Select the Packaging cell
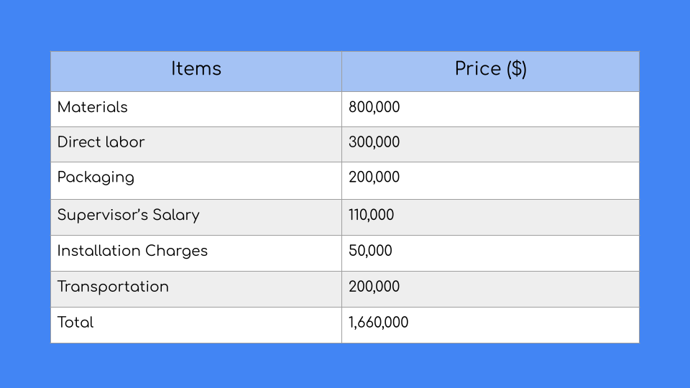The height and width of the screenshot is (388, 690). click(96, 177)
